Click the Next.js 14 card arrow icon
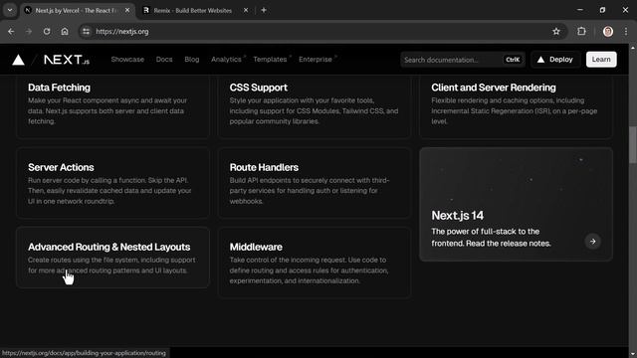This screenshot has height=358, width=637. point(593,242)
